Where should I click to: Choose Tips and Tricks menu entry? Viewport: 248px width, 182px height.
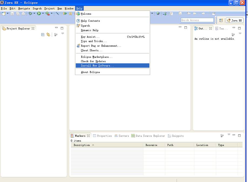pos(112,41)
